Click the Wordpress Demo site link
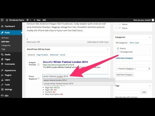Image resolution: width=155 pixels, height=116 pixels. pyautogui.click(x=16, y=20)
